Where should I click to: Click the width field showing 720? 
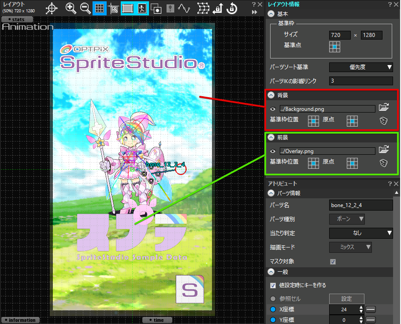[340, 35]
